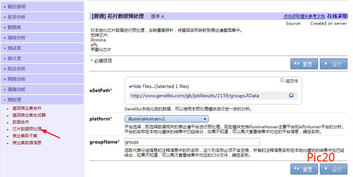Screen dimensions: 353x177
Task: Click the groupName input field
Action: tap(192, 142)
